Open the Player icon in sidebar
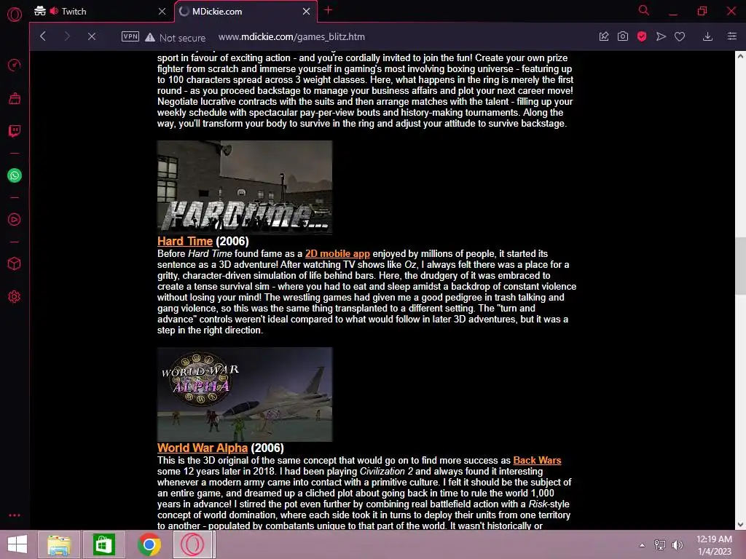 click(x=15, y=220)
